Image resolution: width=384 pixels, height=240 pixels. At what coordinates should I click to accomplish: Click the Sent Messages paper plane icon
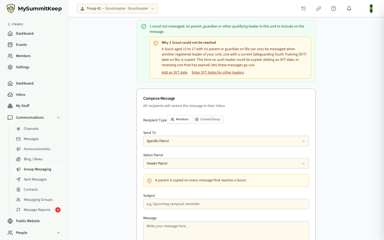pyautogui.click(x=18, y=179)
